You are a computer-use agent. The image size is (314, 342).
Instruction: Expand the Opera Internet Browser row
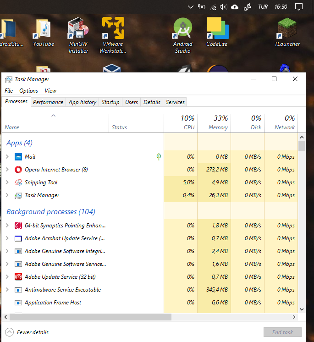[7, 170]
